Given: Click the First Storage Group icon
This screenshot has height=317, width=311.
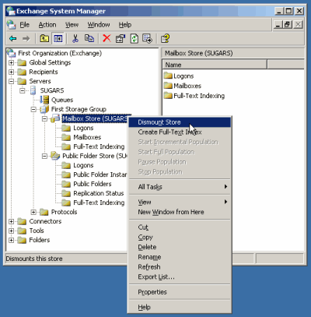Looking at the screenshot, I should [x=44, y=109].
